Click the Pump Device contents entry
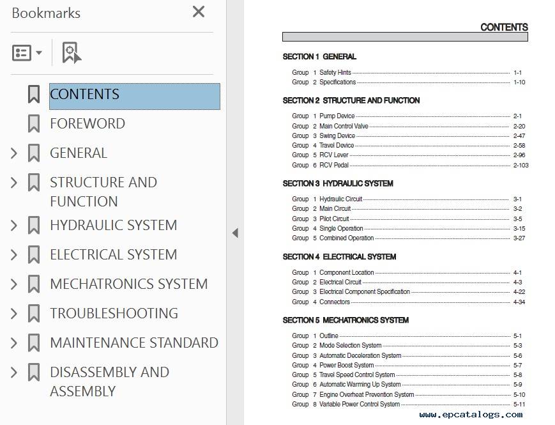555x425 pixels. tap(407, 116)
